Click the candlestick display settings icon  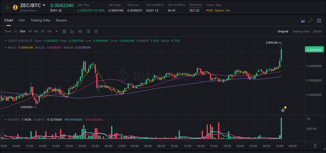click(x=80, y=31)
